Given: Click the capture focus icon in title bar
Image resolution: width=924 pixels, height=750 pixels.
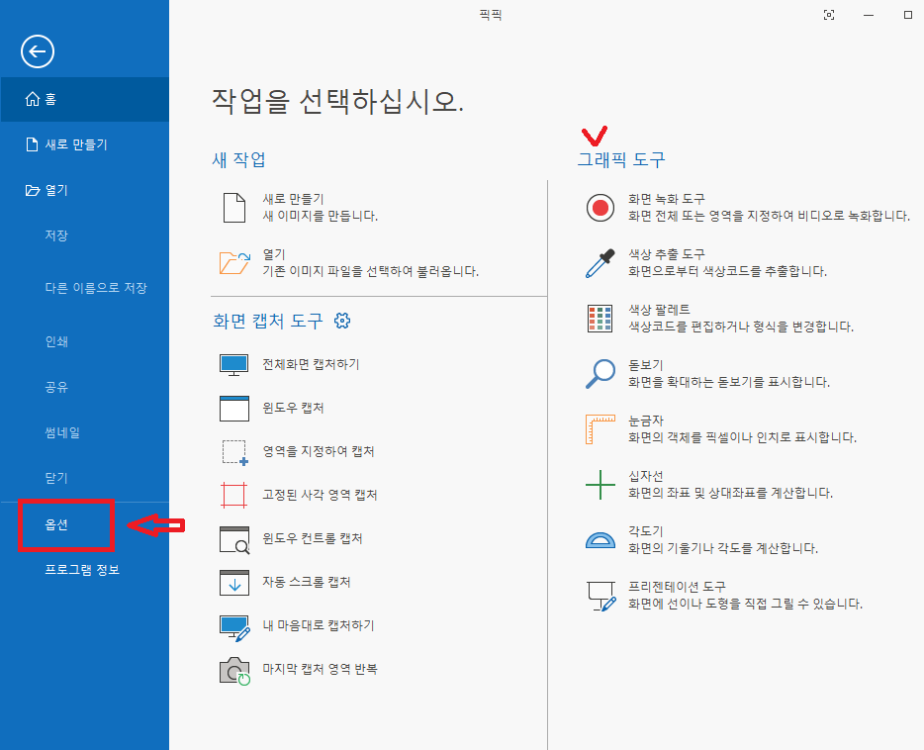Looking at the screenshot, I should (829, 15).
